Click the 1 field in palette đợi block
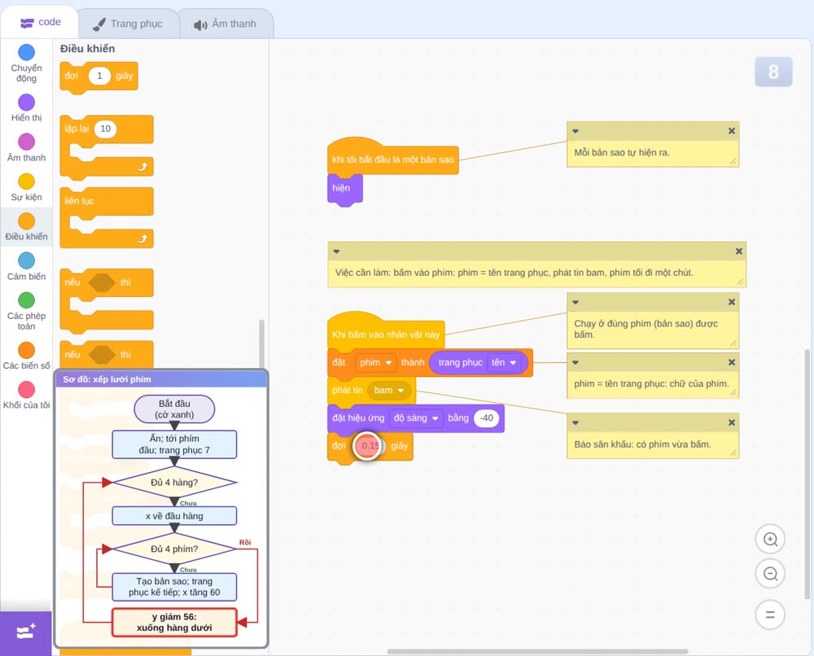 (x=99, y=76)
